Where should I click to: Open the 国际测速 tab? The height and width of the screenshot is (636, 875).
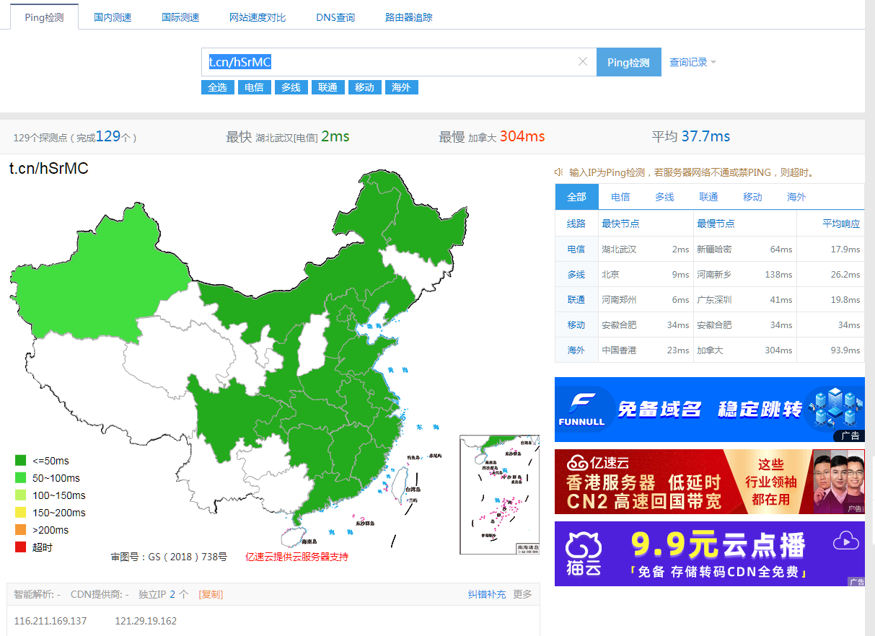click(183, 17)
